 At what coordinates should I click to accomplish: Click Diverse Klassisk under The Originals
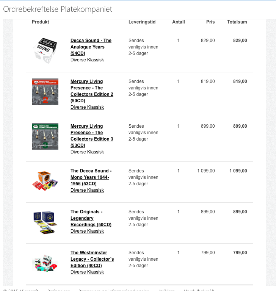[x=87, y=231]
